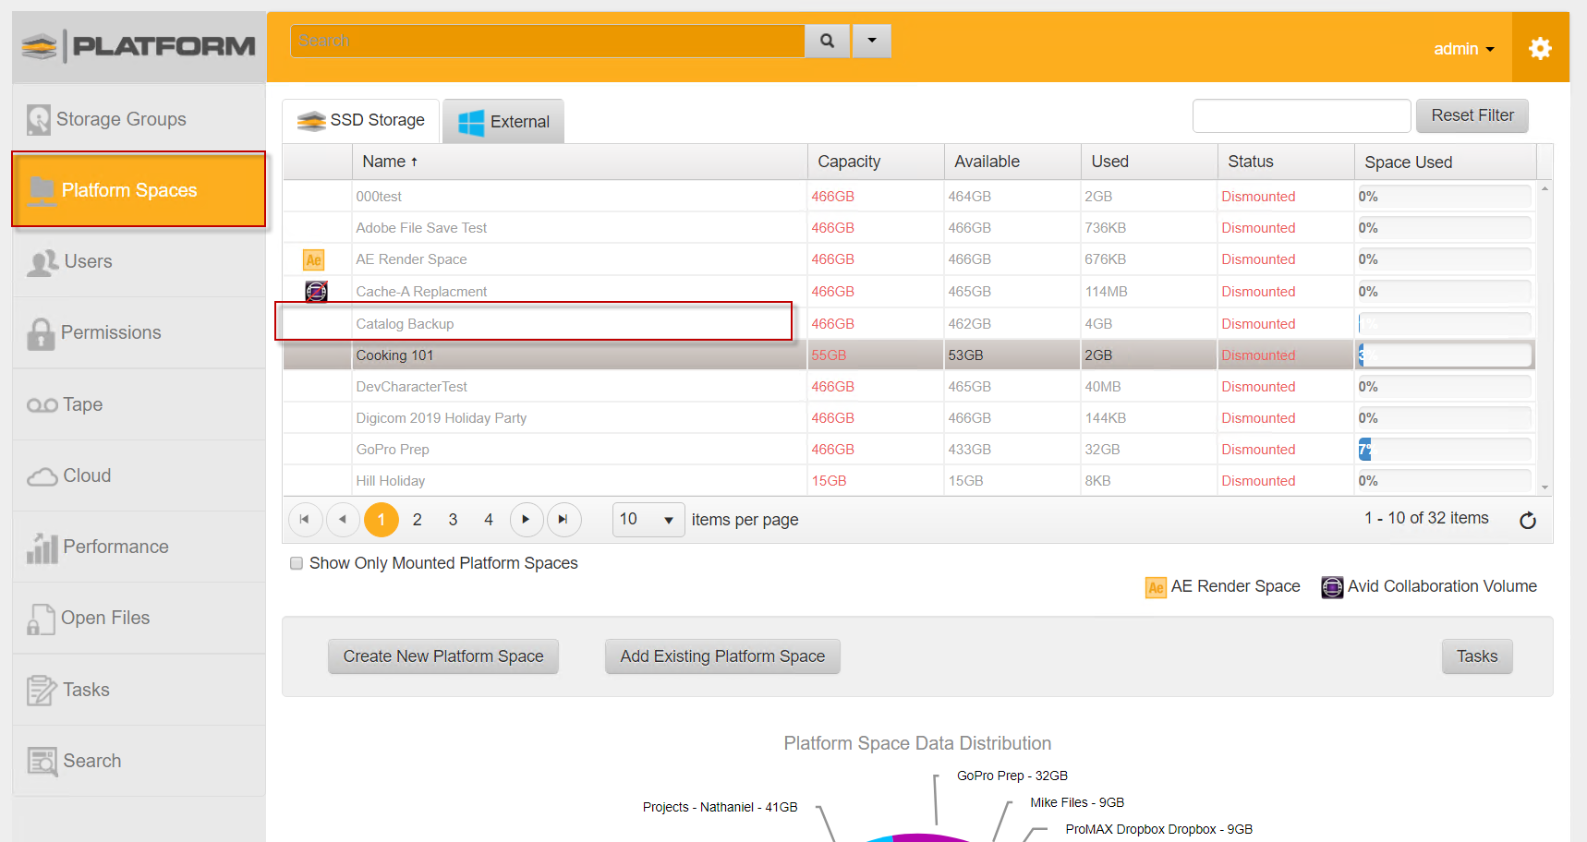Viewport: 1587px width, 842px height.
Task: Click the Catalog Backup space used bar
Action: pyautogui.click(x=1445, y=324)
